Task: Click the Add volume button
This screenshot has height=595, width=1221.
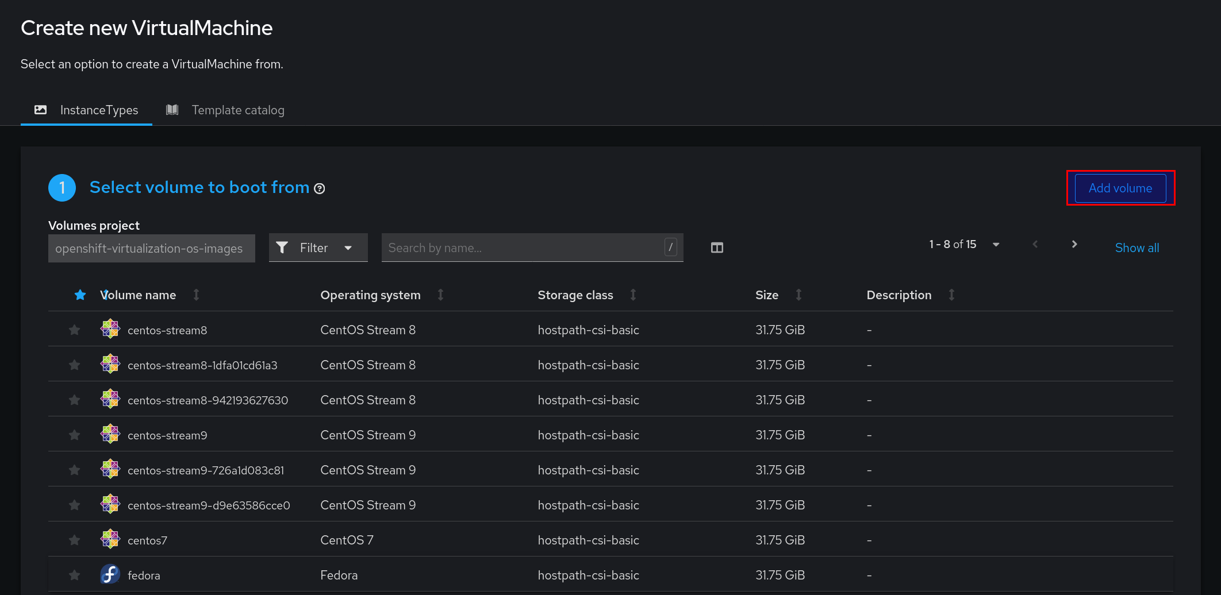Action: (x=1119, y=188)
